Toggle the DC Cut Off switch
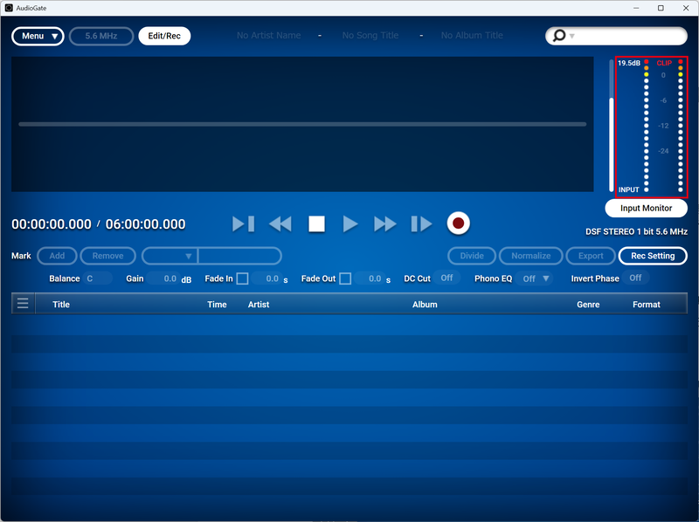 pyautogui.click(x=446, y=278)
